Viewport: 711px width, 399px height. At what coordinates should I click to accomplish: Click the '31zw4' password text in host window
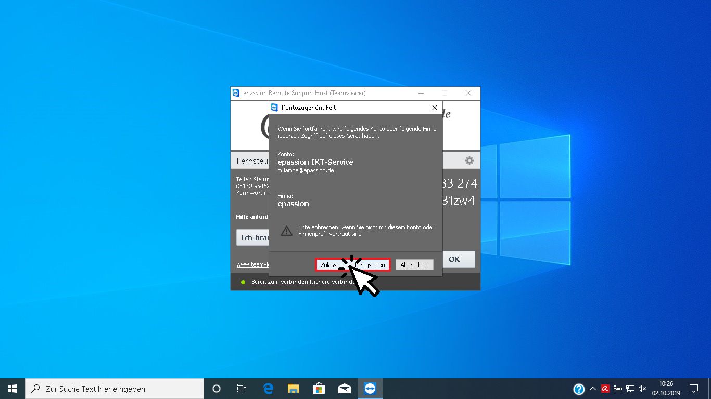pyautogui.click(x=459, y=201)
